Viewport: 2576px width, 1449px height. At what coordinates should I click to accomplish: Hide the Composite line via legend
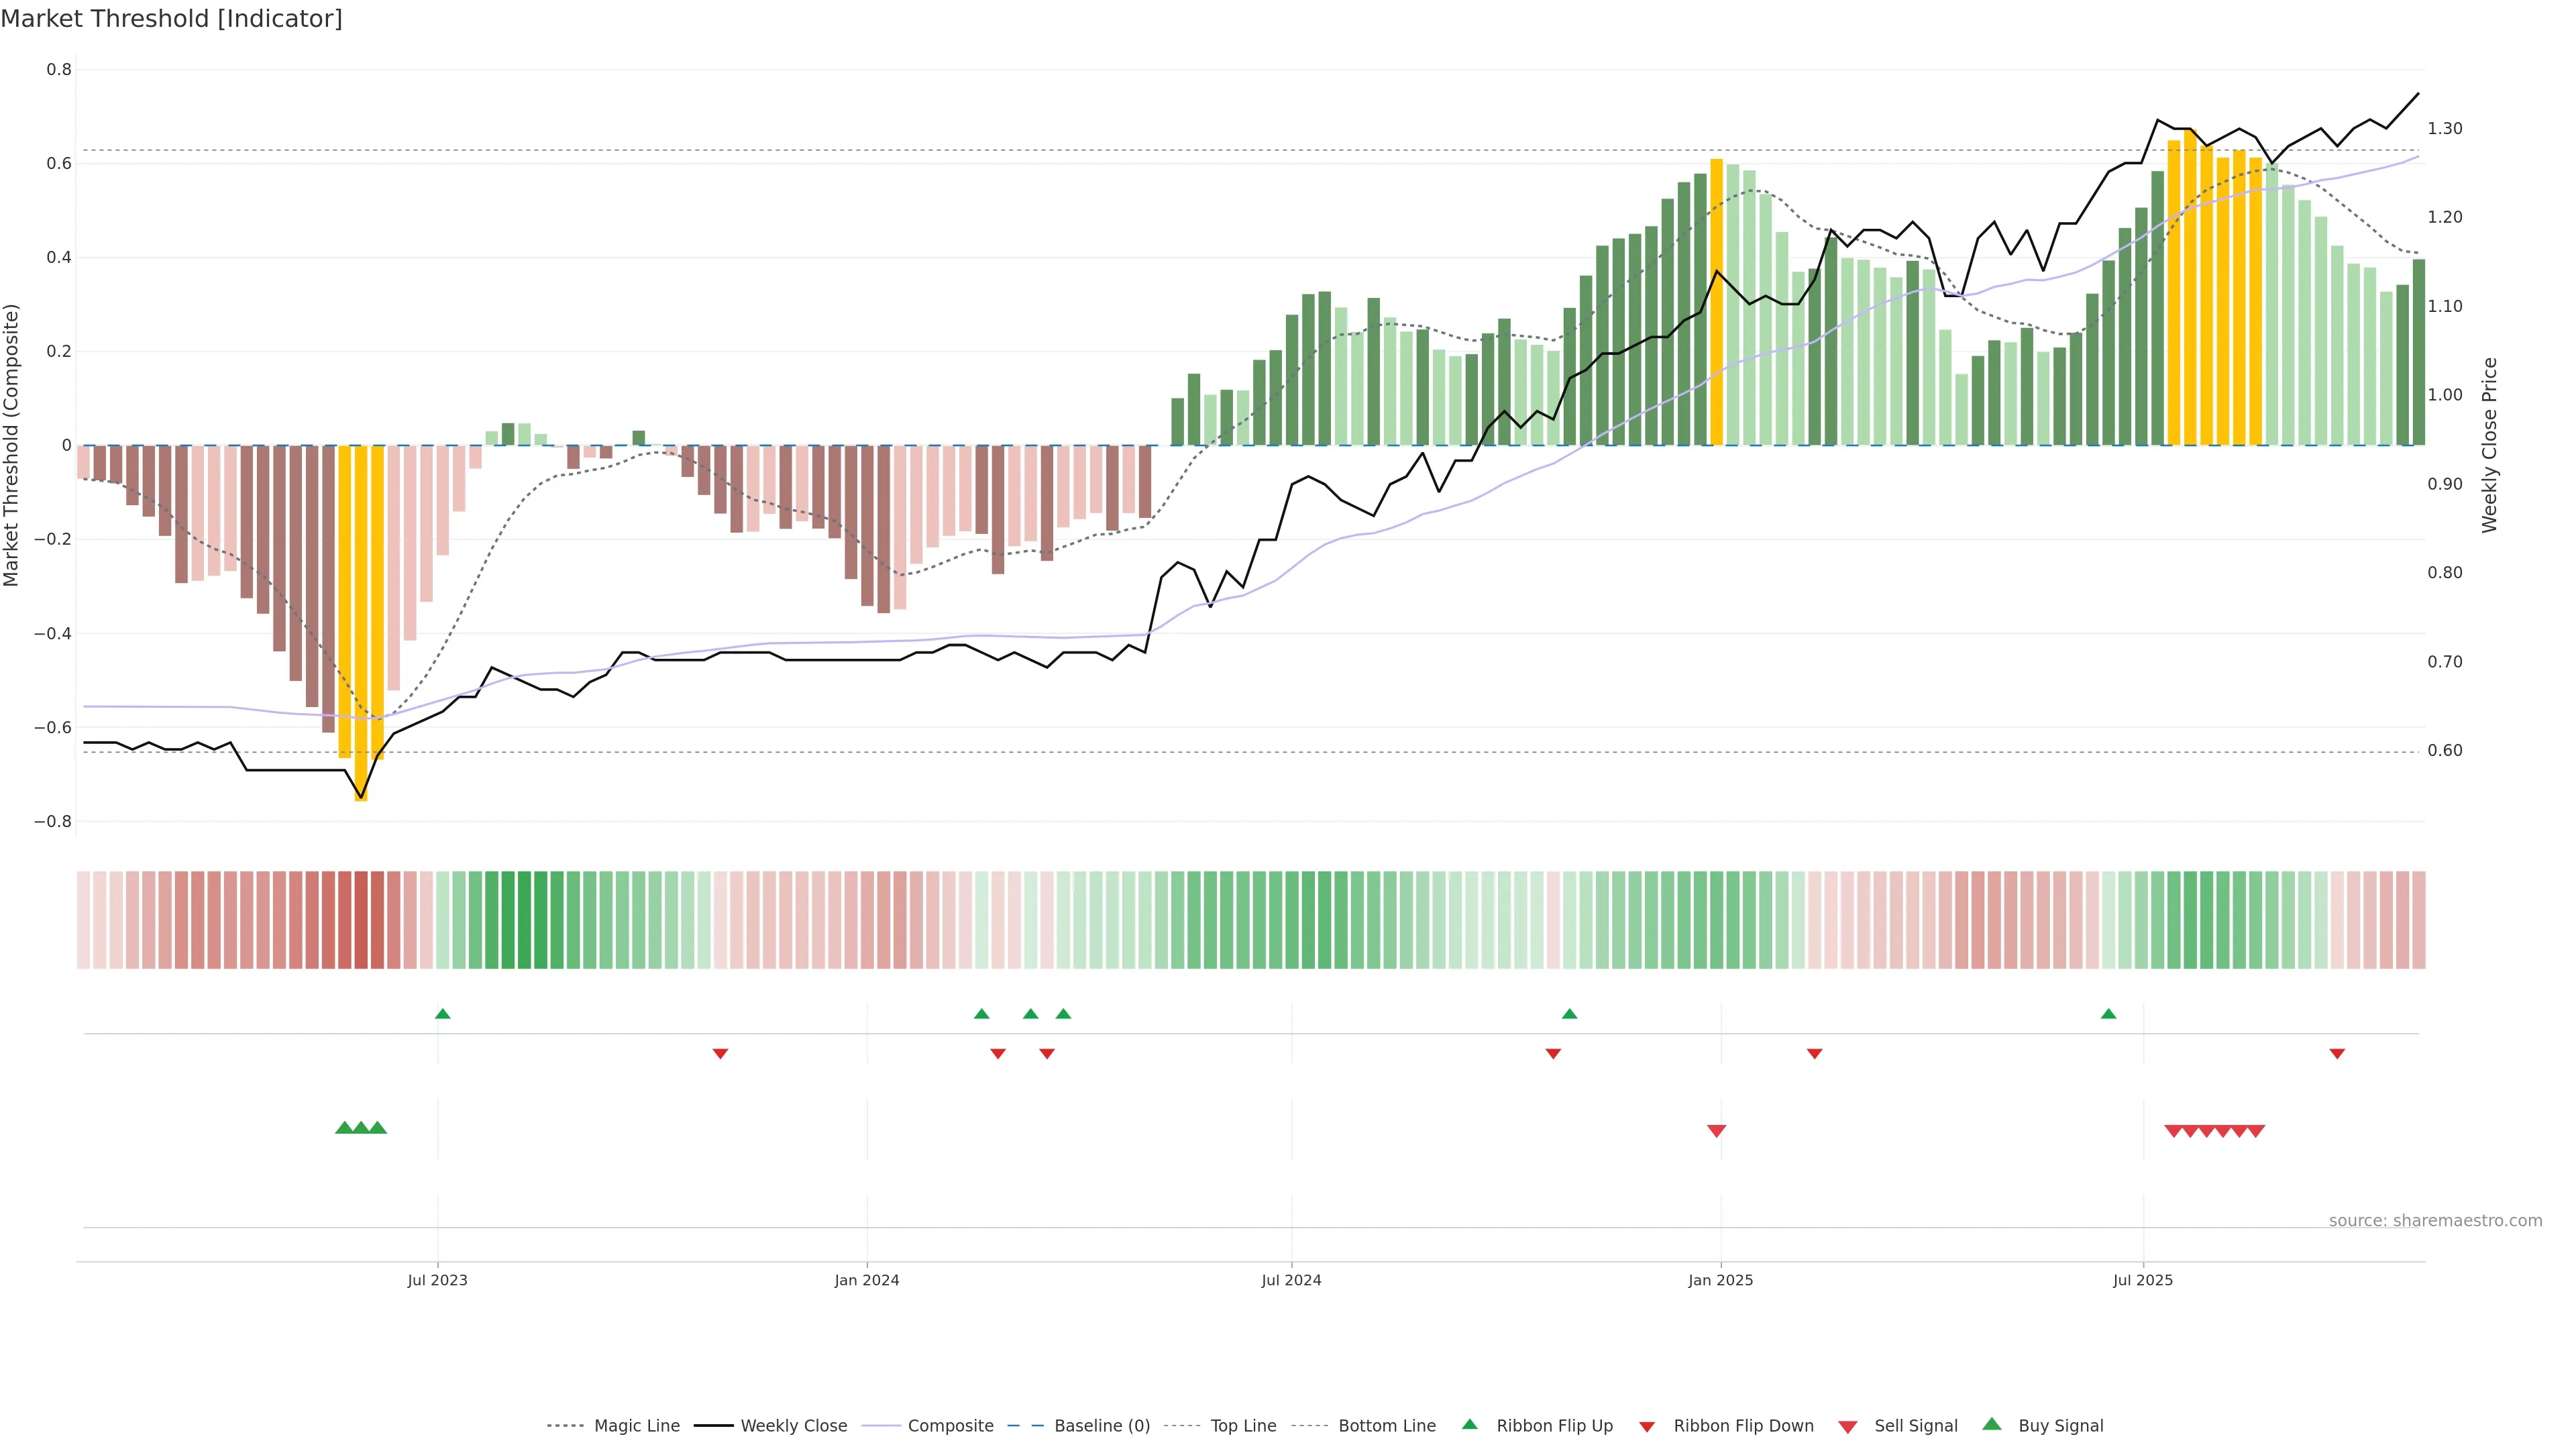[950, 1426]
